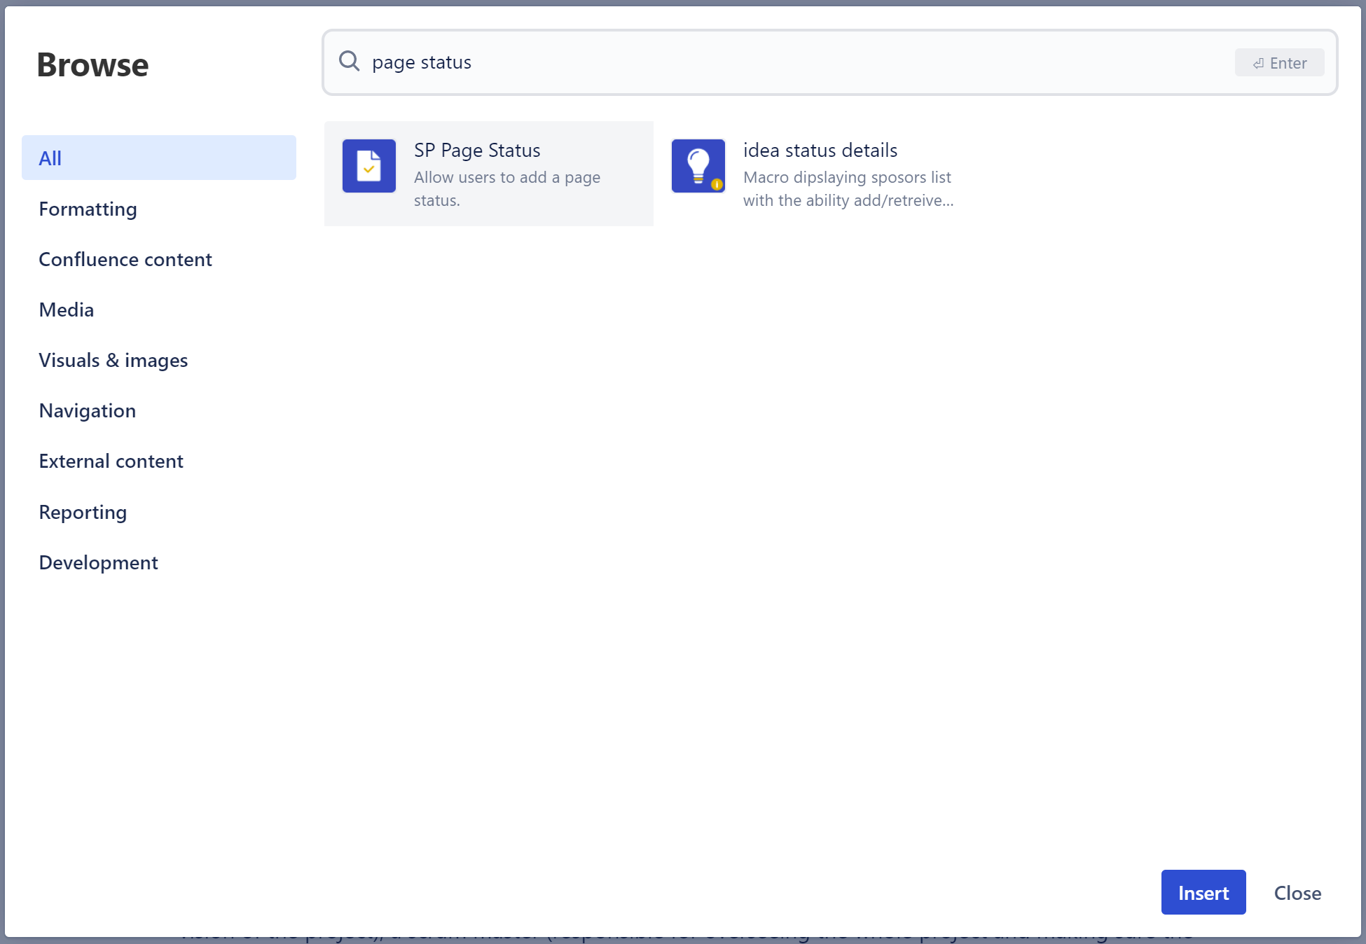Focus the page status search field
1366x944 pixels.
830,62
